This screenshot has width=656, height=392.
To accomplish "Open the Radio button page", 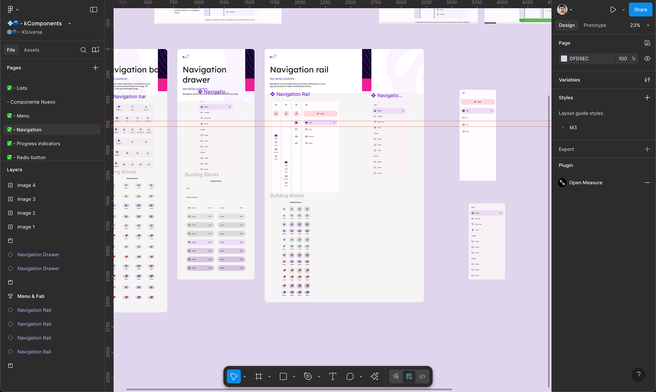I will [52, 157].
